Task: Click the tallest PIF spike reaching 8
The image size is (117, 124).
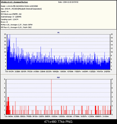Action: (51, 97)
